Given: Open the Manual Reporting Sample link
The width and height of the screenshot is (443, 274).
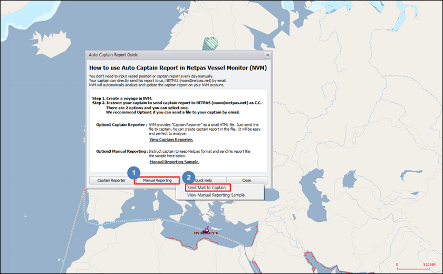Looking at the screenshot, I should [x=175, y=162].
